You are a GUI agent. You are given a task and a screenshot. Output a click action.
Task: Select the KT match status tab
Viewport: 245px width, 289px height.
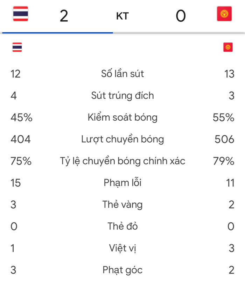(121, 16)
